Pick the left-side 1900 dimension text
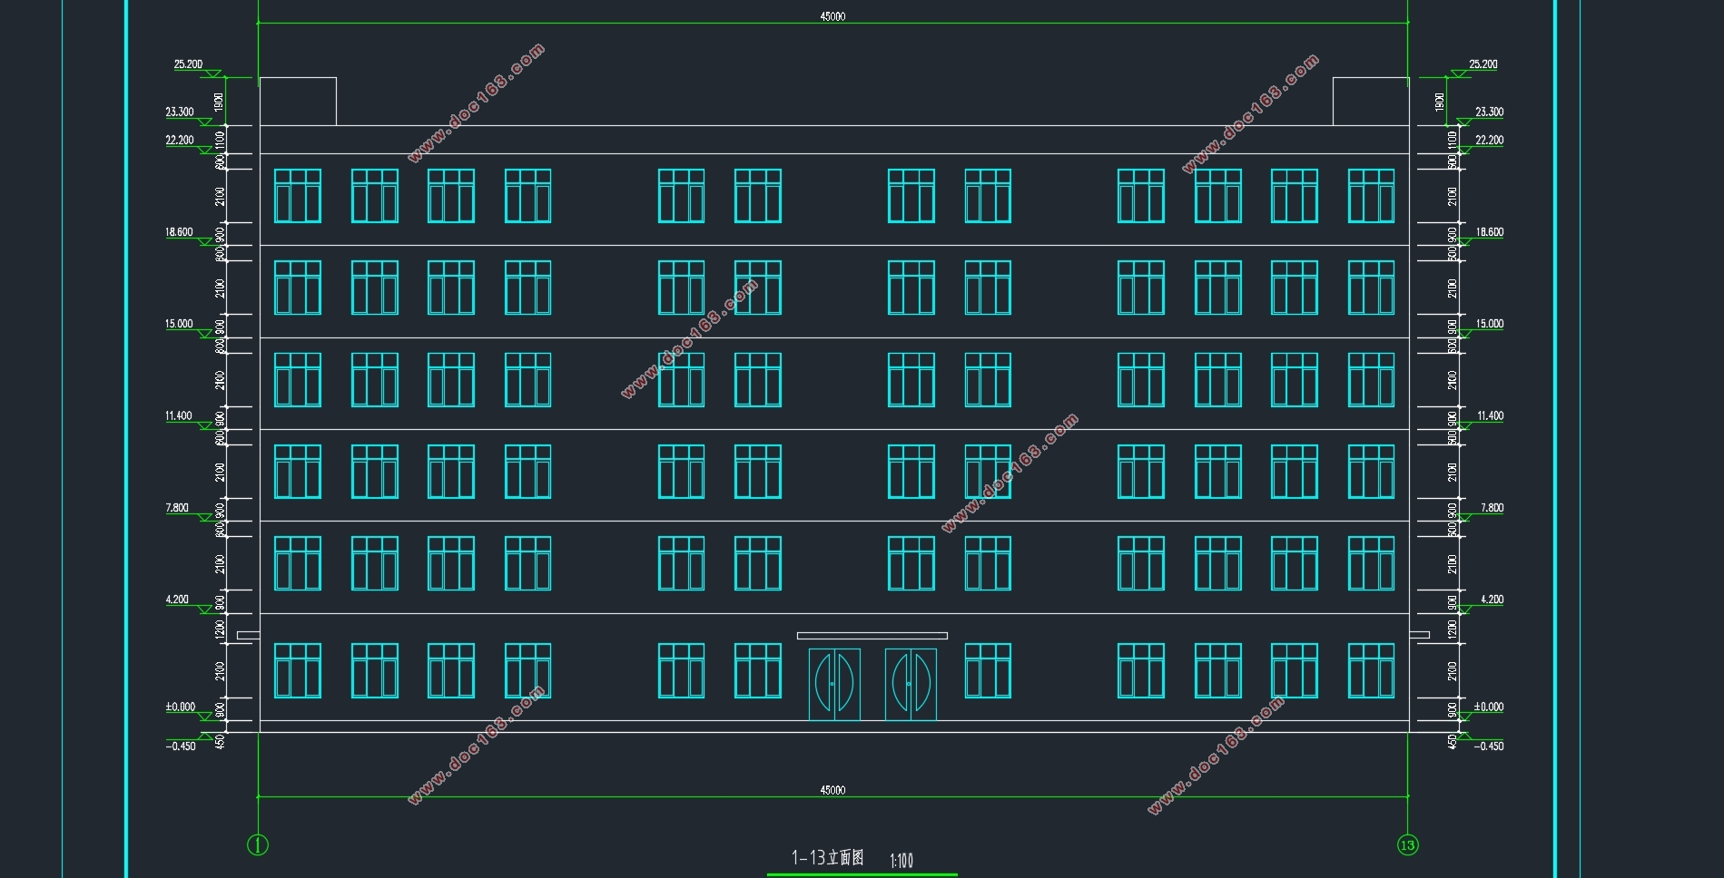Image resolution: width=1724 pixels, height=878 pixels. click(x=219, y=102)
